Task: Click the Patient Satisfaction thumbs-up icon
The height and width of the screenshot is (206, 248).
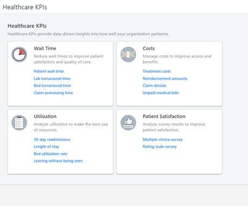Action: [128, 123]
